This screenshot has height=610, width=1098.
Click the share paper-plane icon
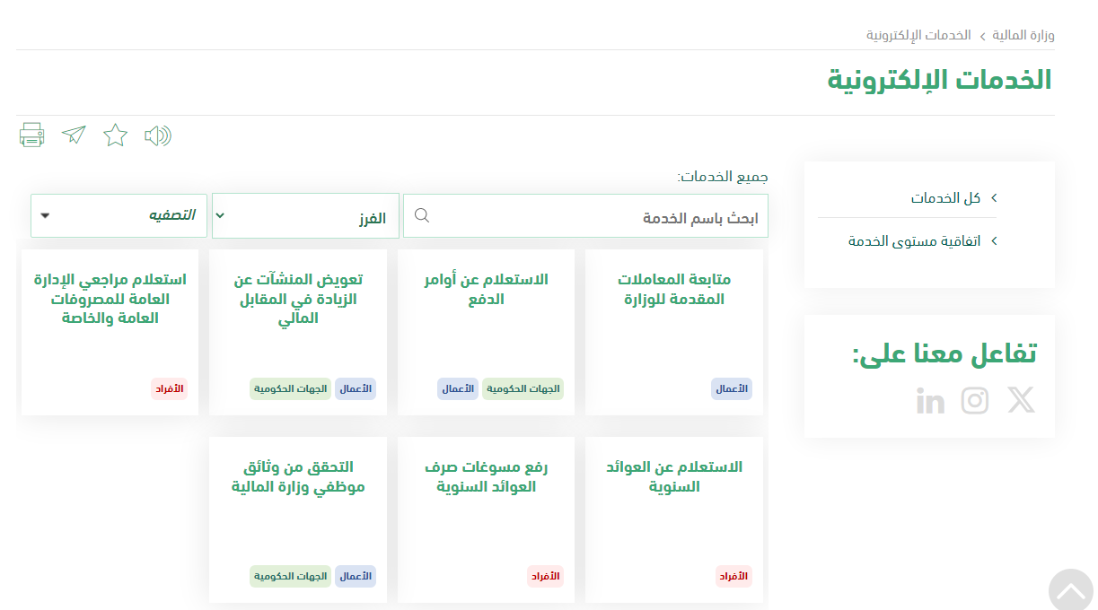pos(74,135)
